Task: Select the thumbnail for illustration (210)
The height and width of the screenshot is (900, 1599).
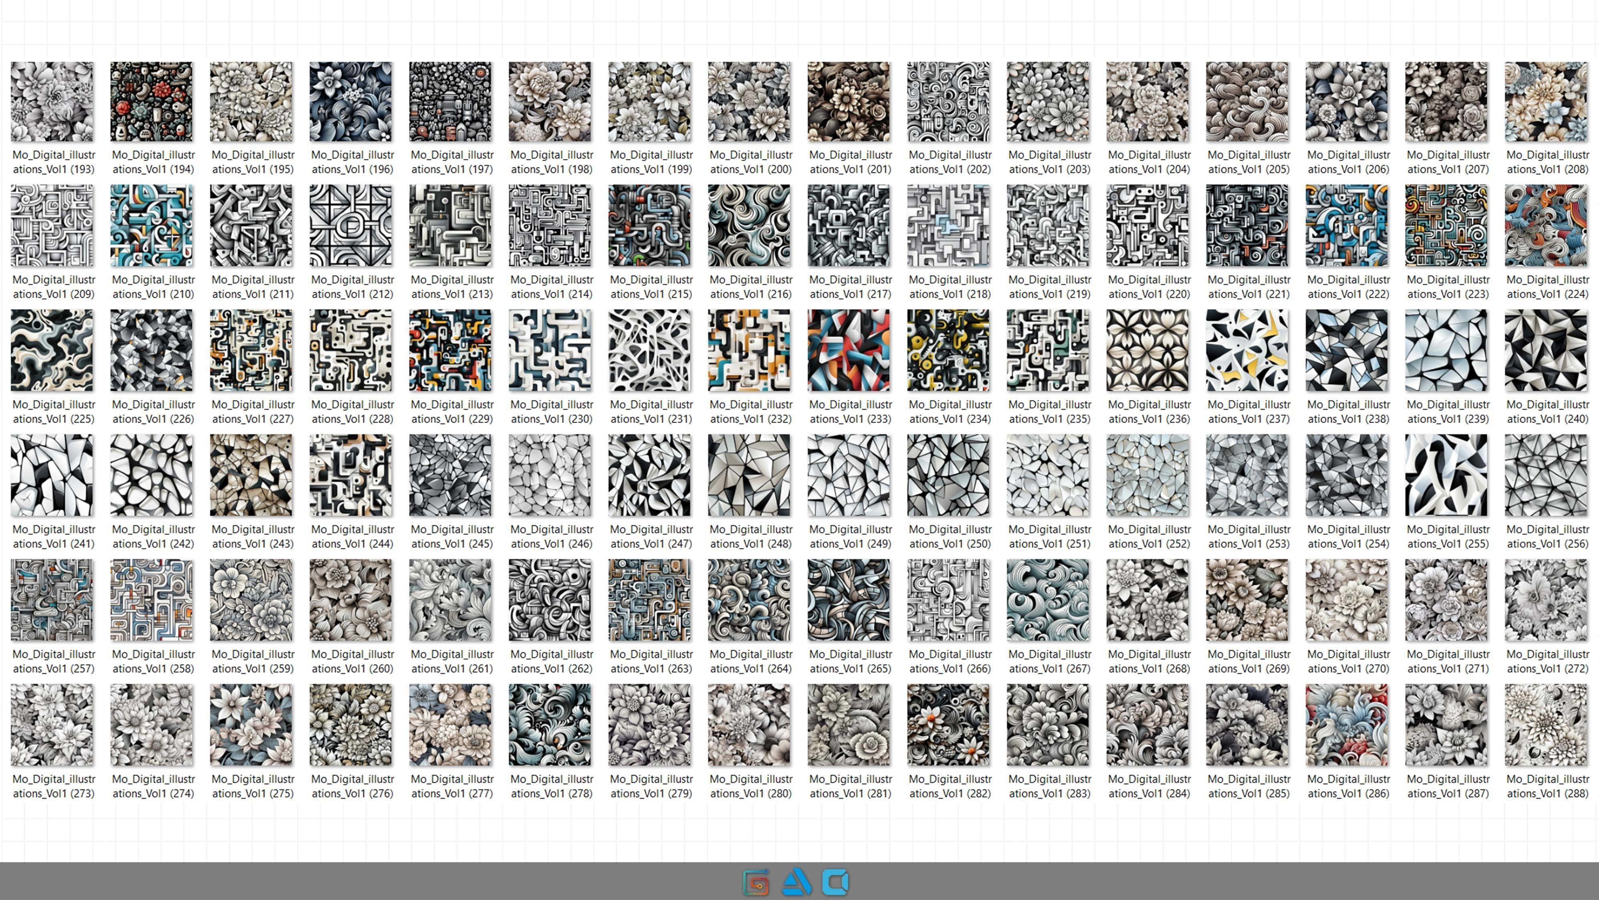Action: pyautogui.click(x=151, y=226)
